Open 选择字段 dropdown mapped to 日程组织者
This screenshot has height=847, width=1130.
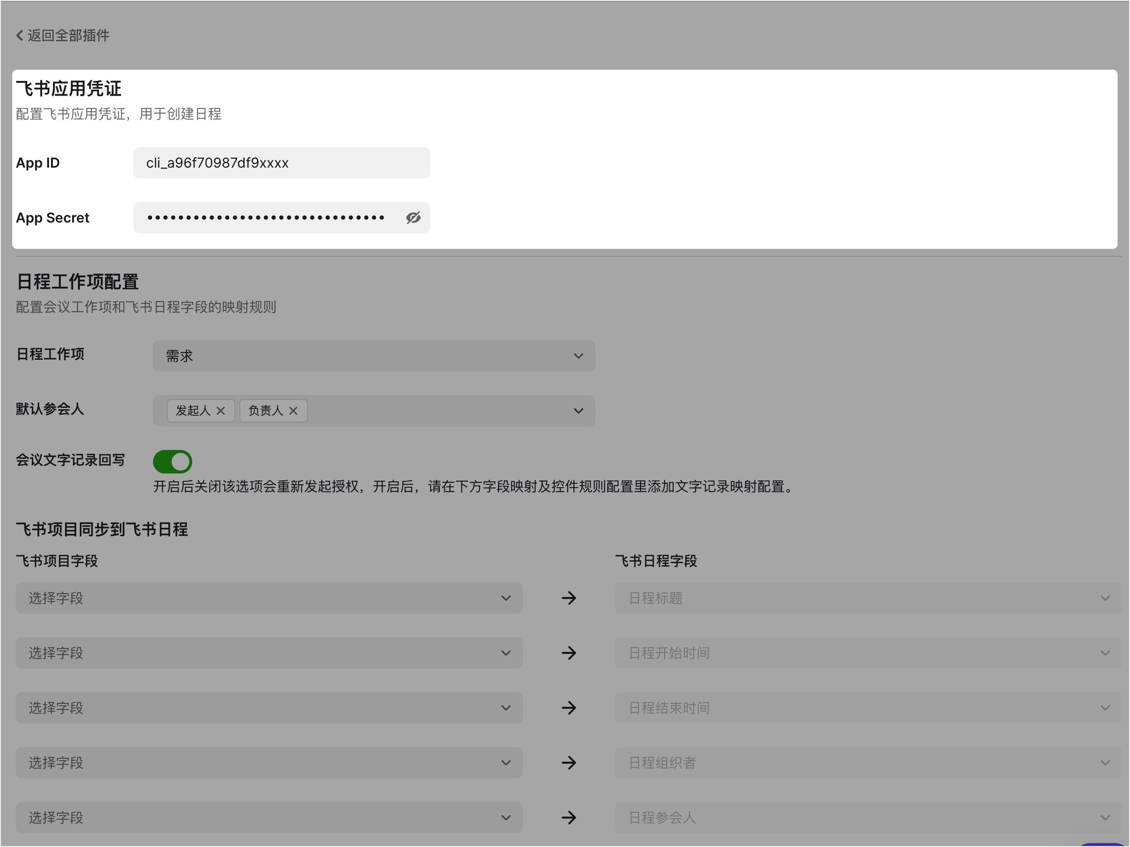point(269,763)
